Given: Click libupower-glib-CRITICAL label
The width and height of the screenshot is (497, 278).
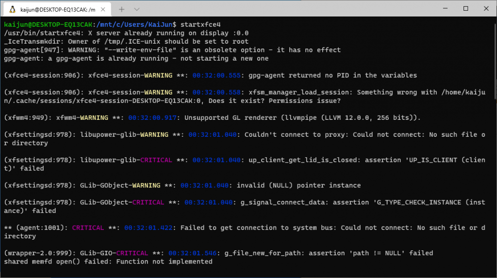Looking at the screenshot, I should pos(126,160).
